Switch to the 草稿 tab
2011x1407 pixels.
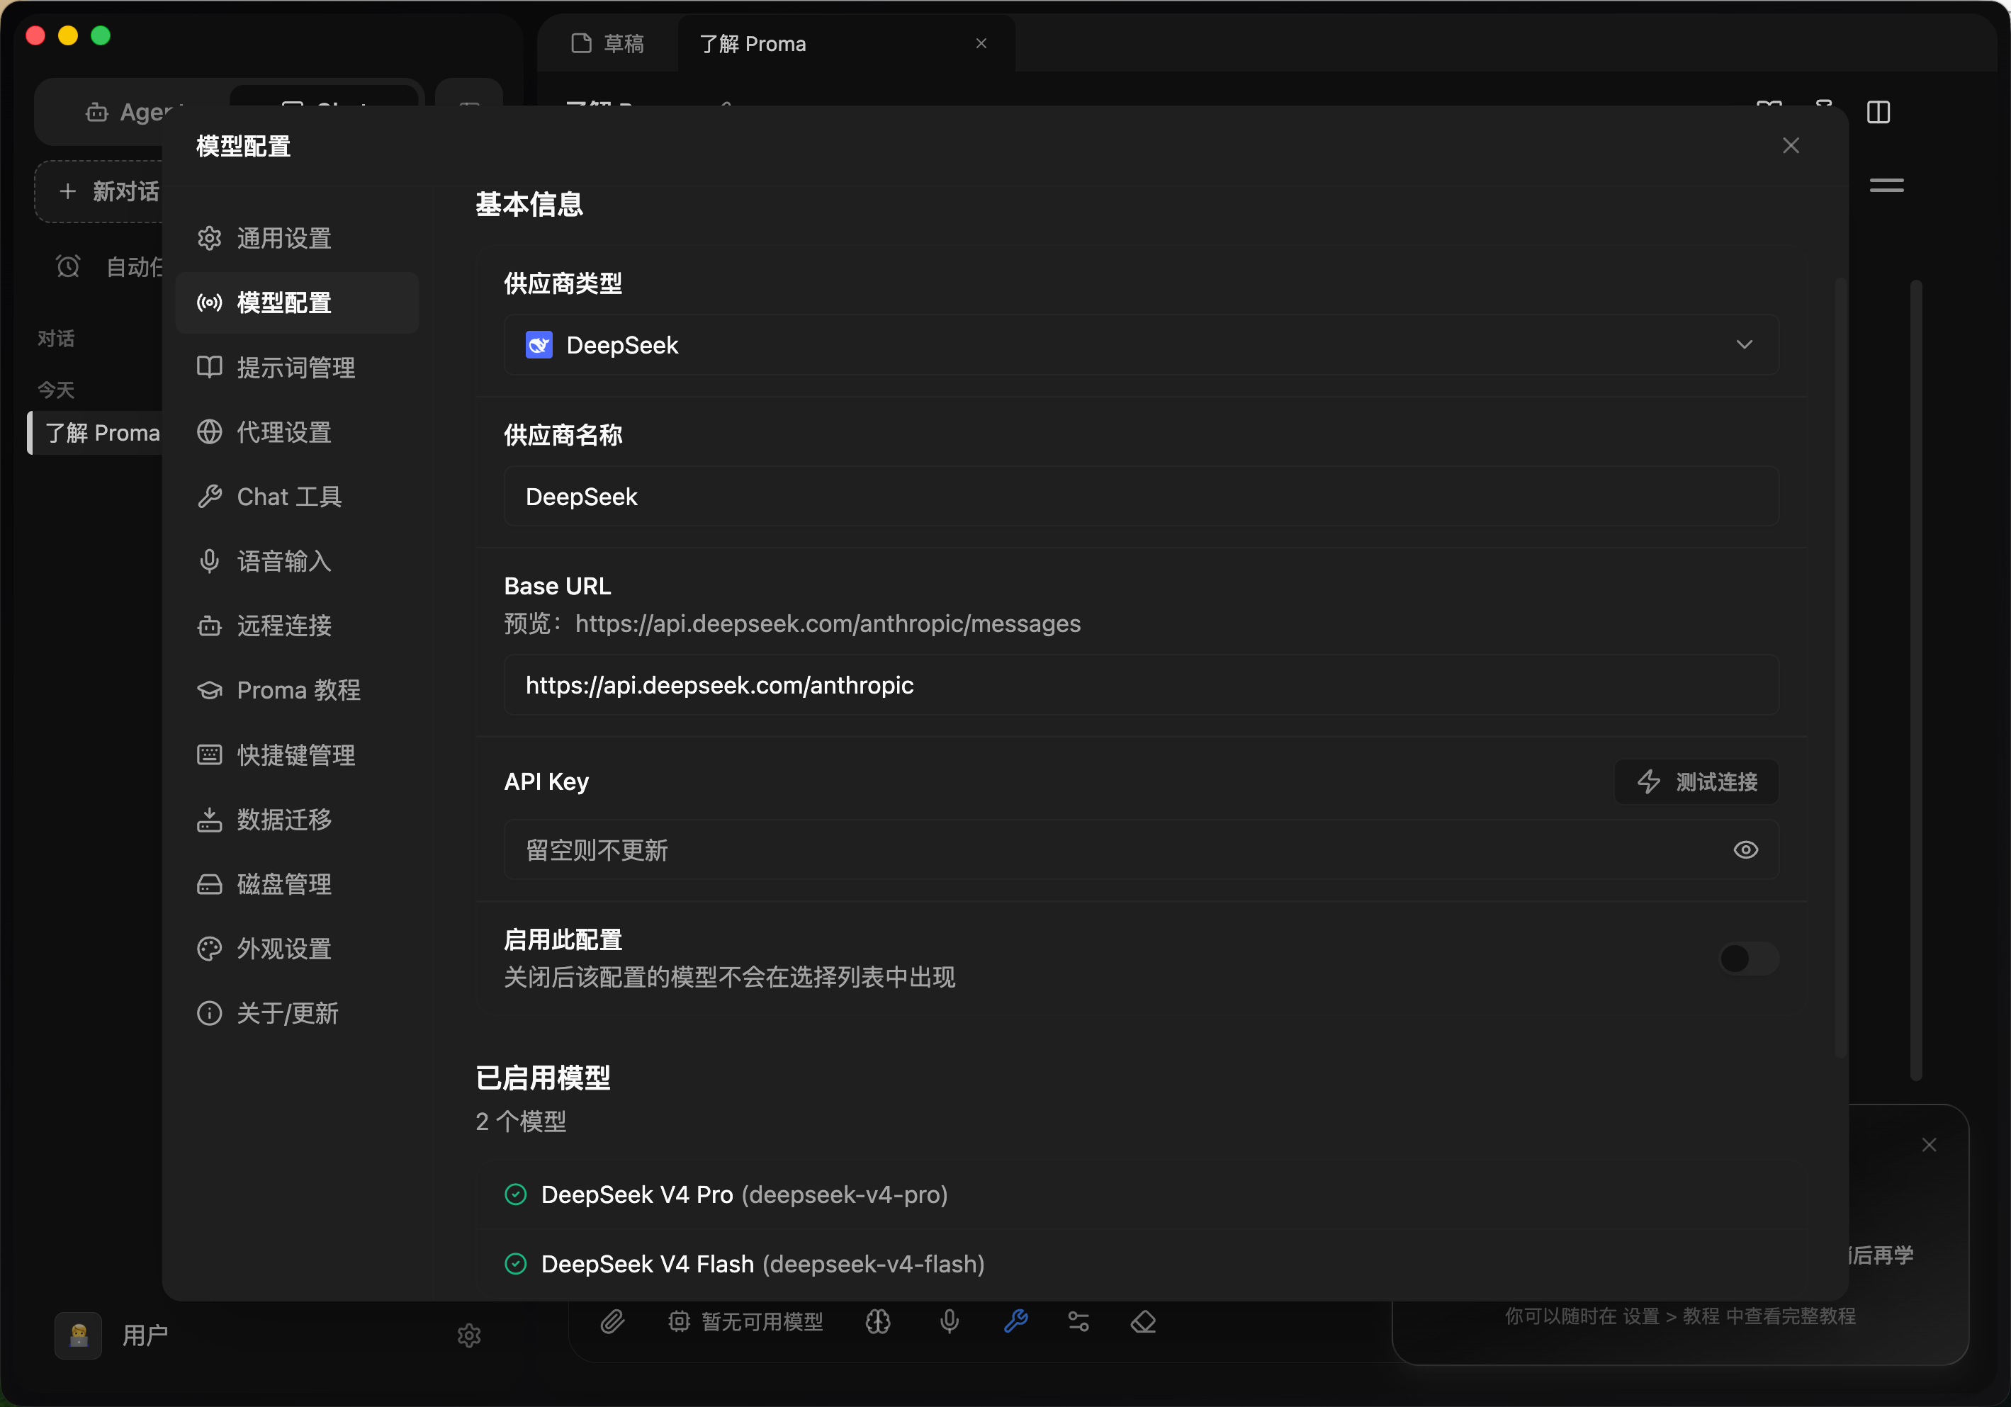608,44
